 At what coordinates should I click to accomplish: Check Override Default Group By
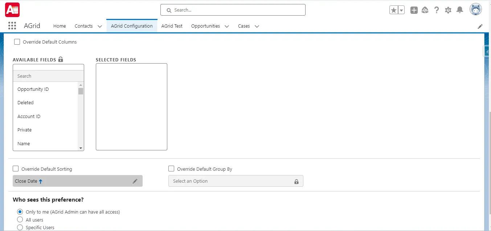171,169
